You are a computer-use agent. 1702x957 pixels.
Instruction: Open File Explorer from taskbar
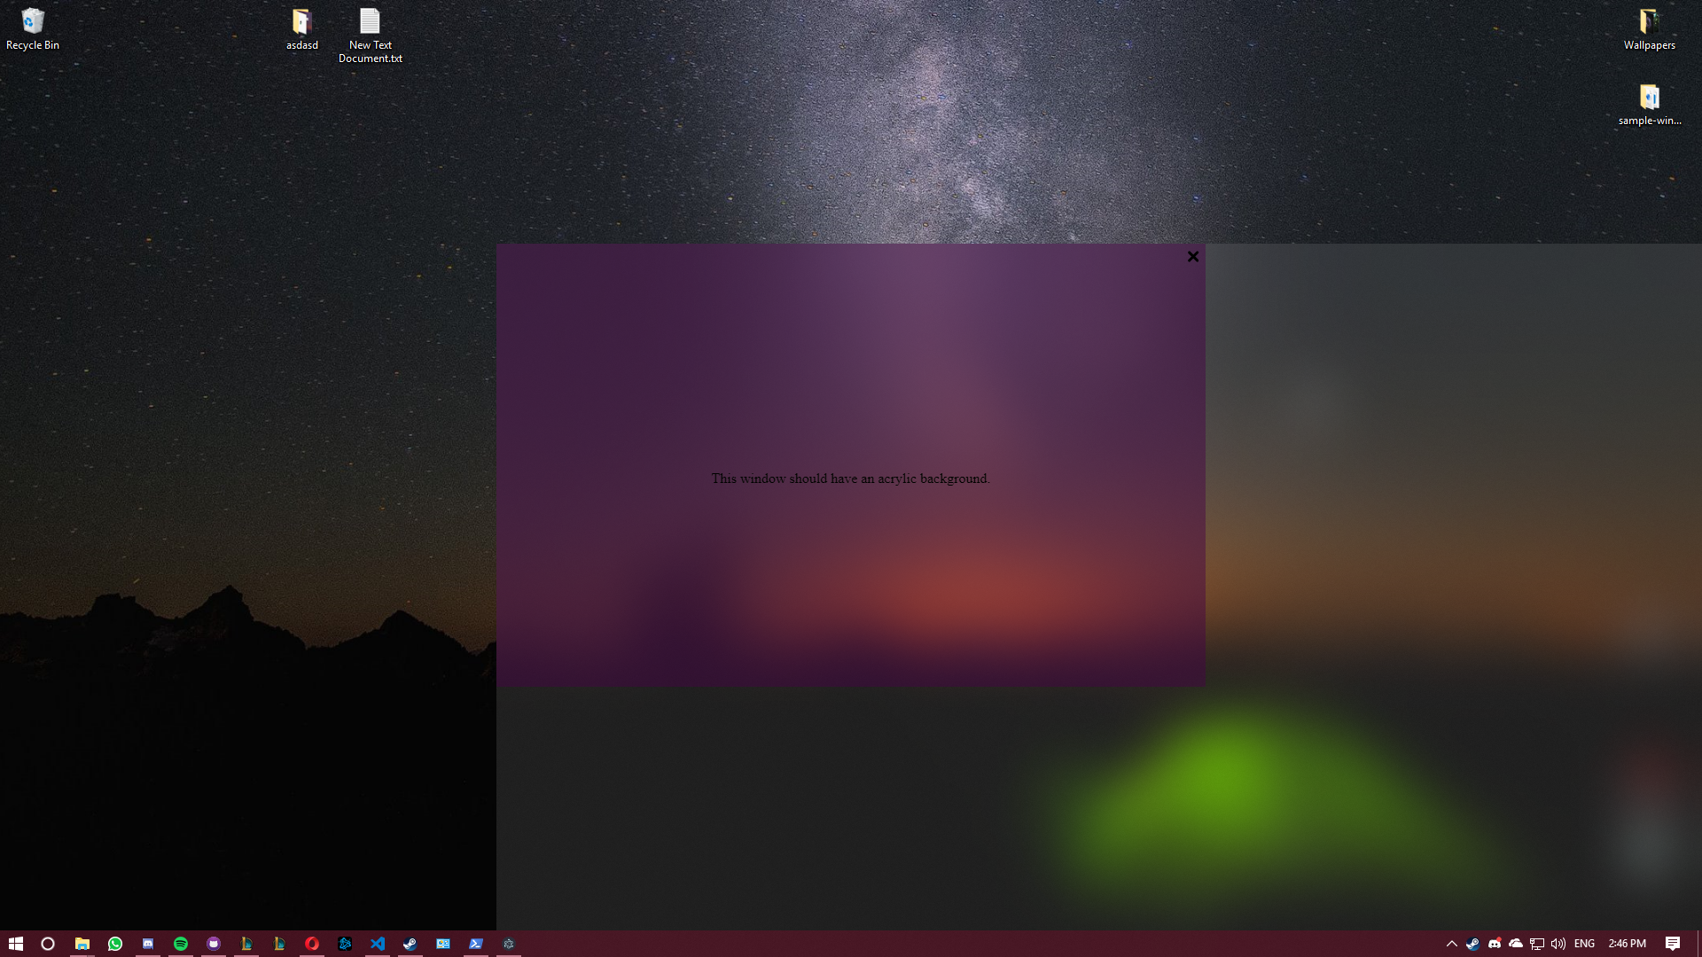coord(82,944)
